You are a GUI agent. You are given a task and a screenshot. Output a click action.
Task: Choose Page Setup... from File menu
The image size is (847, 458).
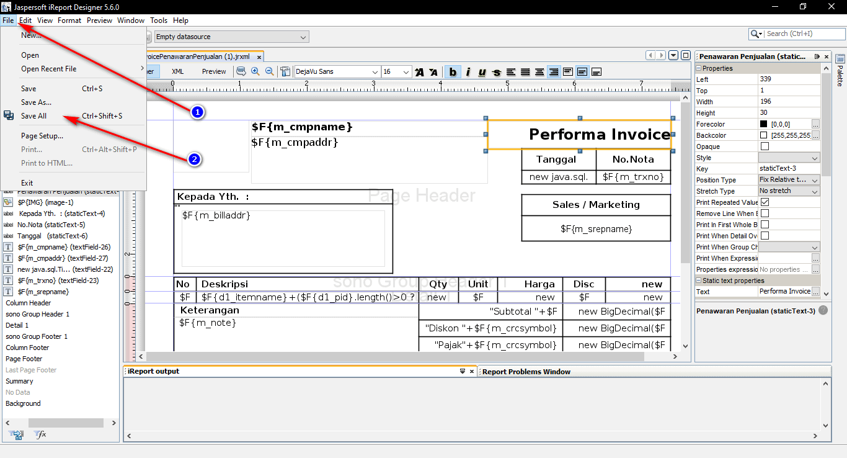point(42,136)
